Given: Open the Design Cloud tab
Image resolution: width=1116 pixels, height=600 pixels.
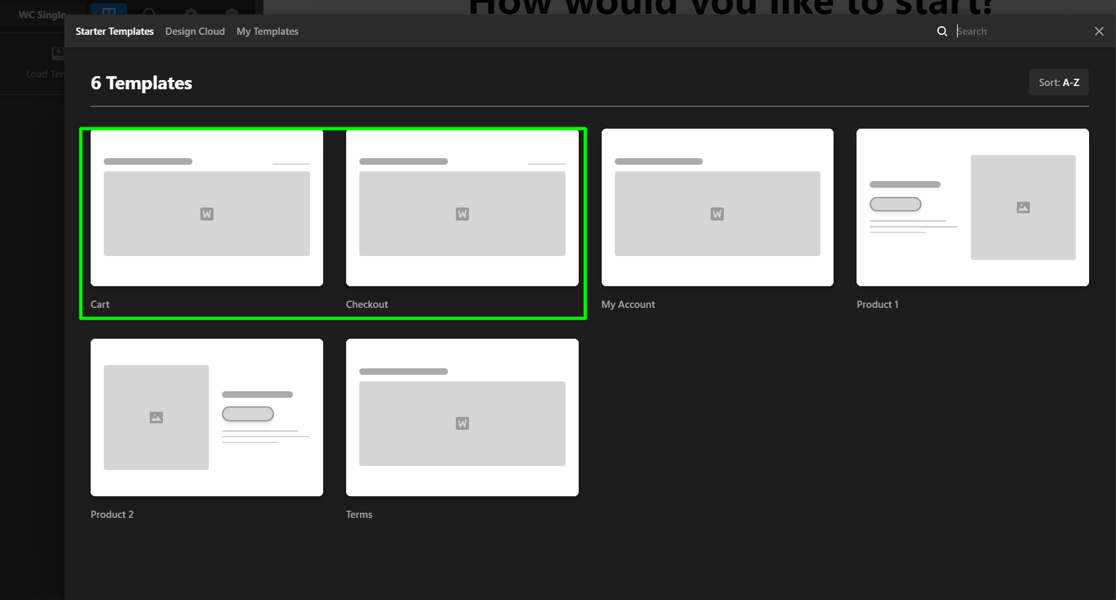Looking at the screenshot, I should [x=195, y=32].
